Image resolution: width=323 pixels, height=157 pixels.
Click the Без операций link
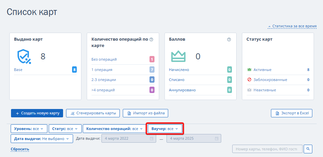(104, 59)
